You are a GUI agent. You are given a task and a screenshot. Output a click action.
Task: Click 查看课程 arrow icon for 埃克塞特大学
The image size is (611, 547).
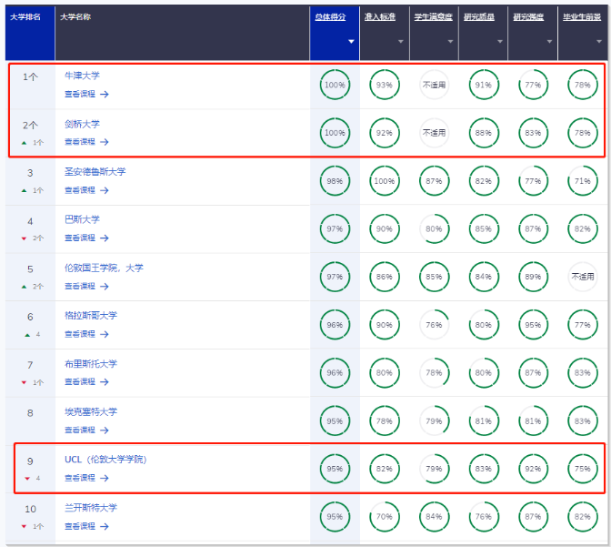click(105, 431)
